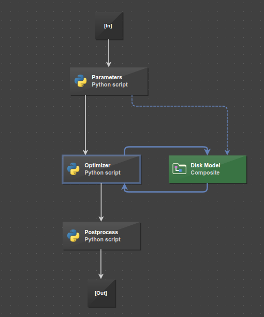This screenshot has width=264, height=317.
Task: Select the Parameters node title text
Action: coord(107,77)
